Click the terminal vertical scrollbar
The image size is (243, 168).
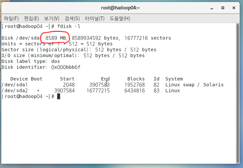(238, 93)
